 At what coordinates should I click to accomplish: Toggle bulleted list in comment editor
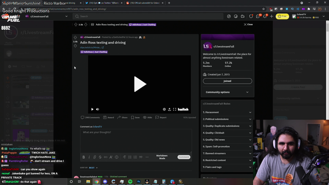[x=130, y=157]
